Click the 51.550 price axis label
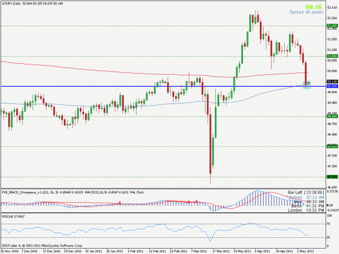 click(x=332, y=40)
